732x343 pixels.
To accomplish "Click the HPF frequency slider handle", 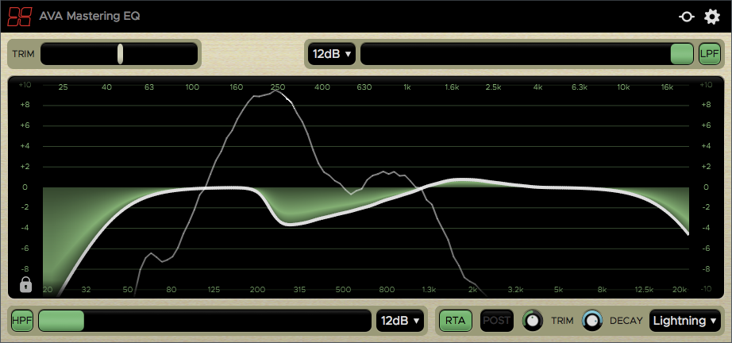I will pyautogui.click(x=61, y=321).
